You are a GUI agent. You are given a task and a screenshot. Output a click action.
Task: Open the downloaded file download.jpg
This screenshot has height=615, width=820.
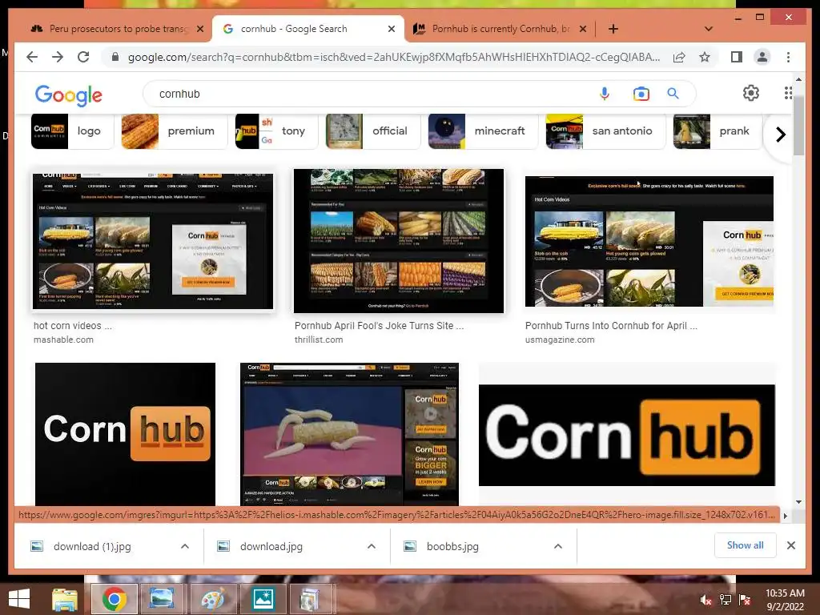(x=271, y=546)
